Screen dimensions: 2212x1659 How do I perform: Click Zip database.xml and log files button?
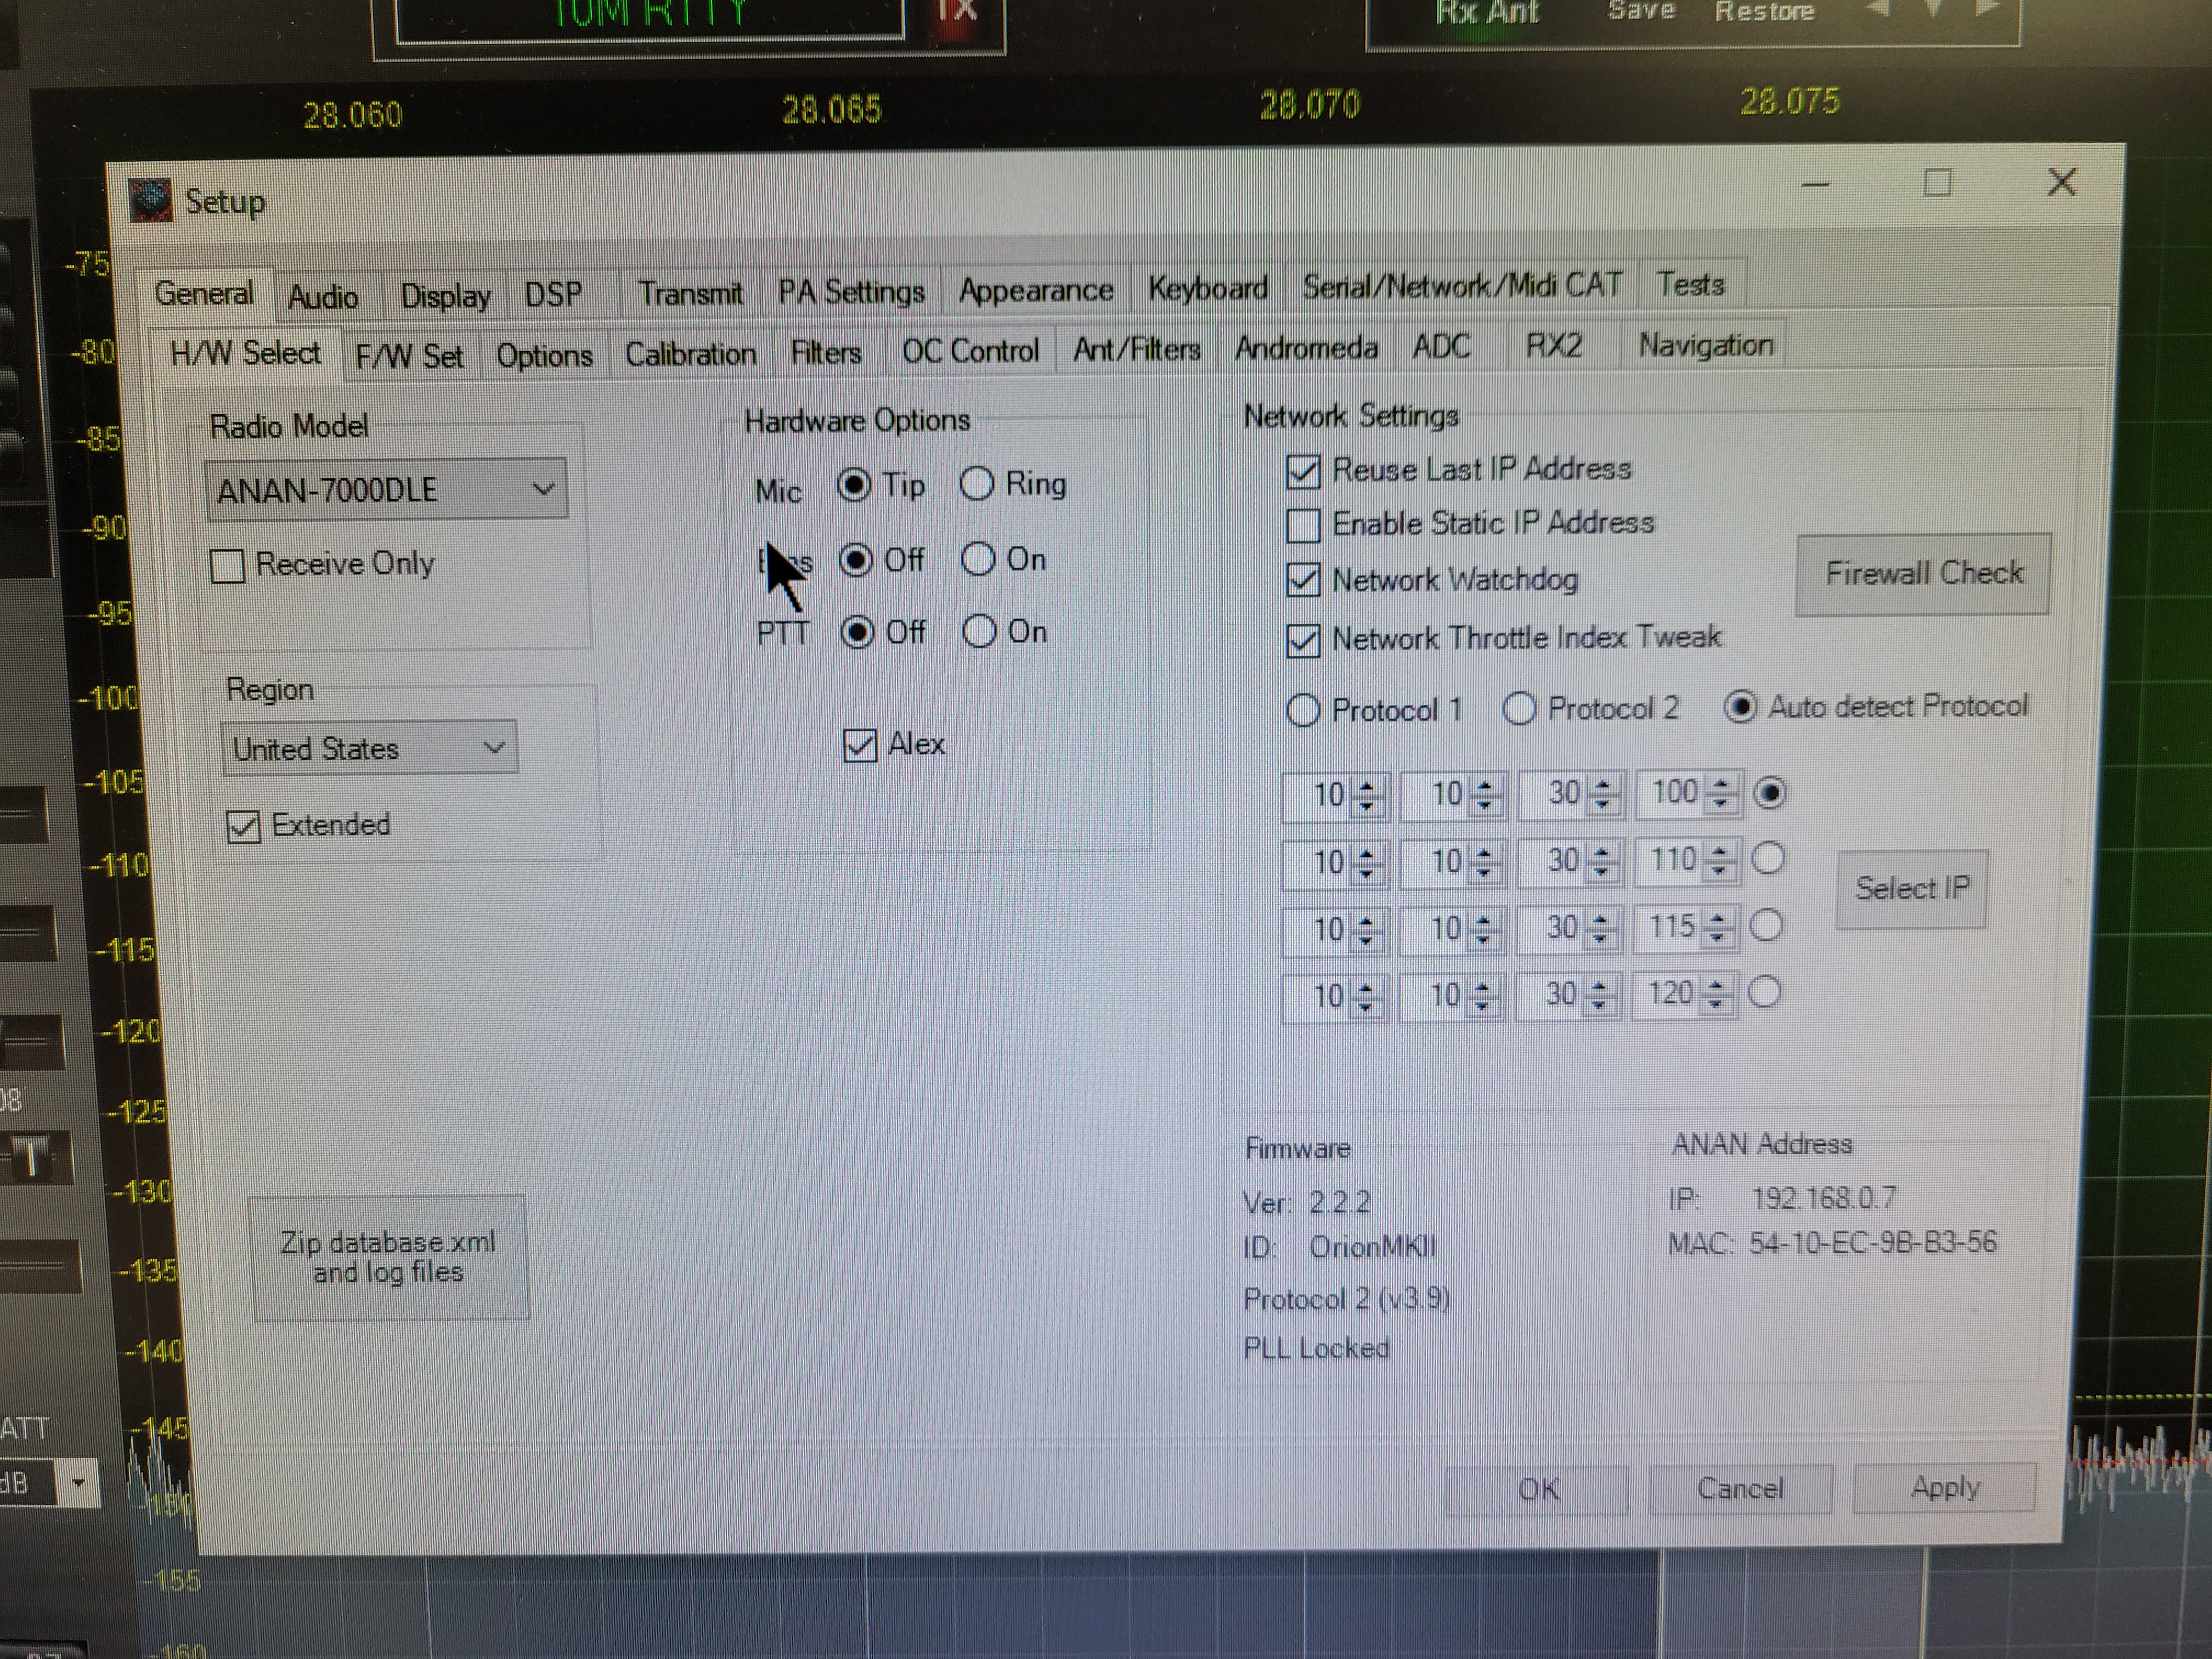click(x=388, y=1258)
